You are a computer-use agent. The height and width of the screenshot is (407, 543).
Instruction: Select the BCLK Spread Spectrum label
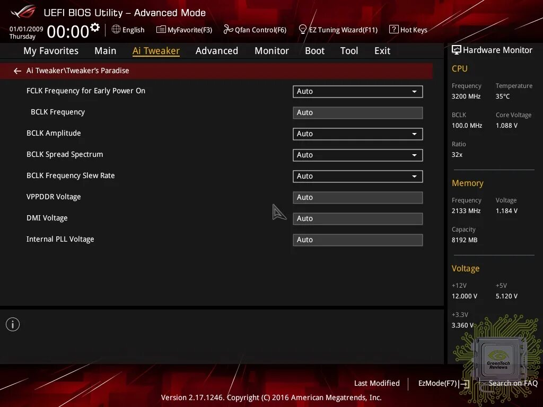pyautogui.click(x=65, y=154)
